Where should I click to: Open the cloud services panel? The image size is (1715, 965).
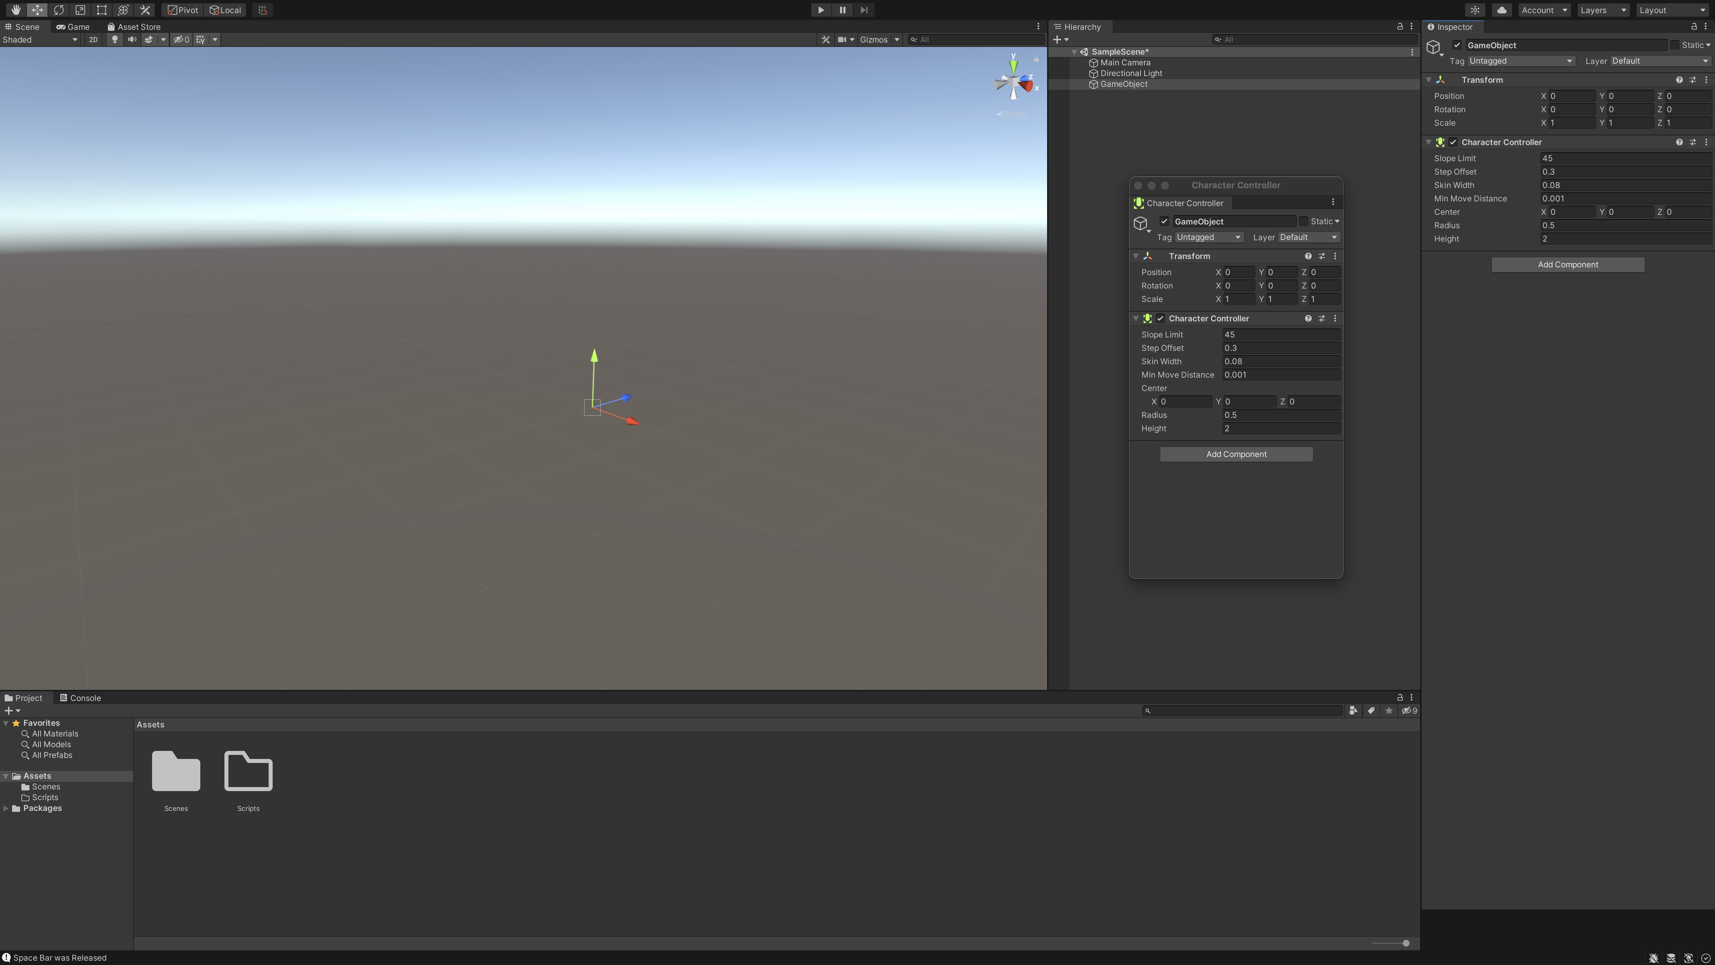click(1501, 10)
